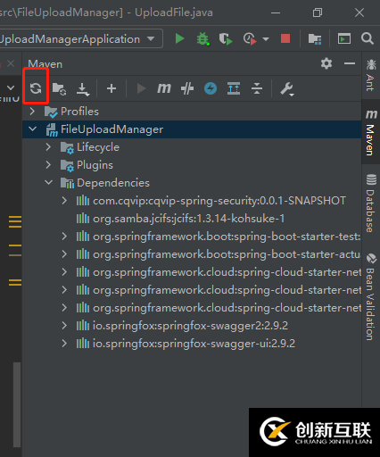Expand springfox-swagger-ui dependency
Screen dimensions: 380x457
tap(64, 344)
